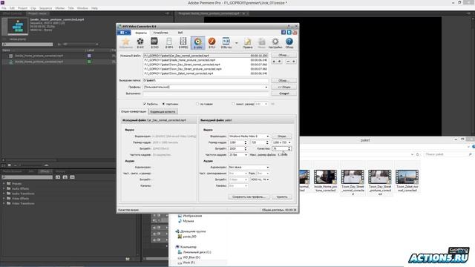
Task: Click the Delete profile button
Action: point(282,197)
